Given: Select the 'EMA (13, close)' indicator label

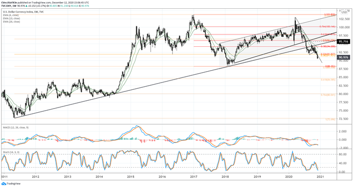Looking at the screenshot, I should coord(11,19).
